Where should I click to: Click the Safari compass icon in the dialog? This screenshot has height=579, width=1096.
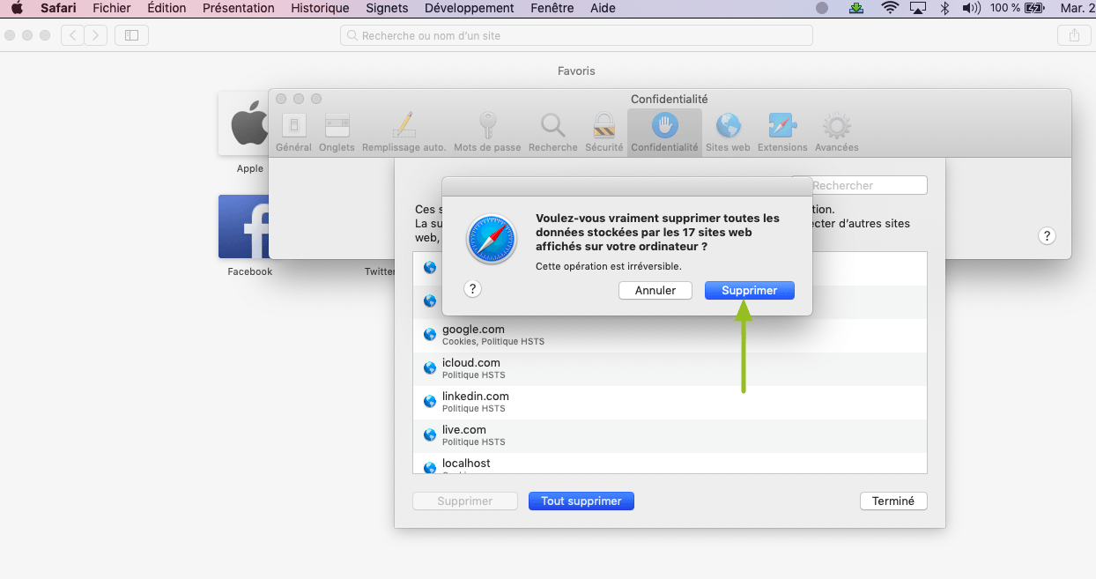coord(492,238)
